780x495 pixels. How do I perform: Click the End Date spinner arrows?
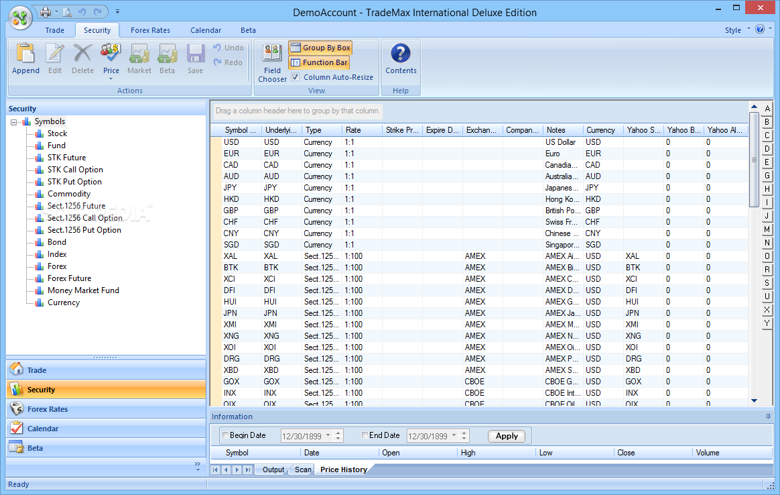(464, 436)
